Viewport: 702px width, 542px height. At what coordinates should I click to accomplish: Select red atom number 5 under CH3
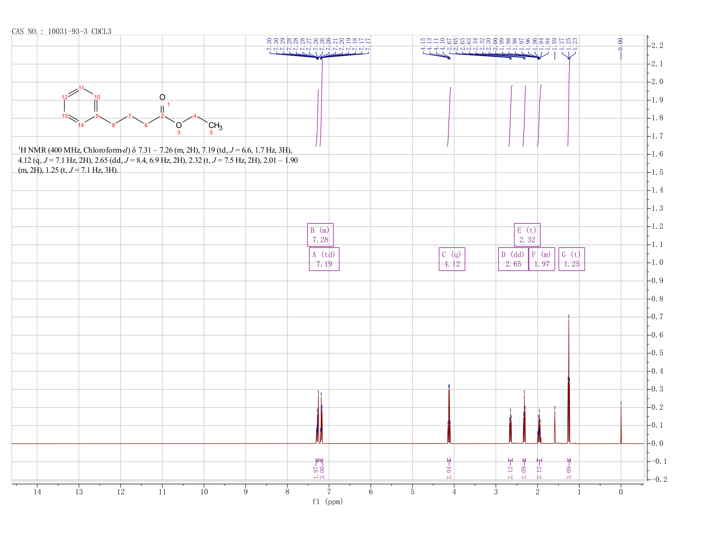pos(211,133)
